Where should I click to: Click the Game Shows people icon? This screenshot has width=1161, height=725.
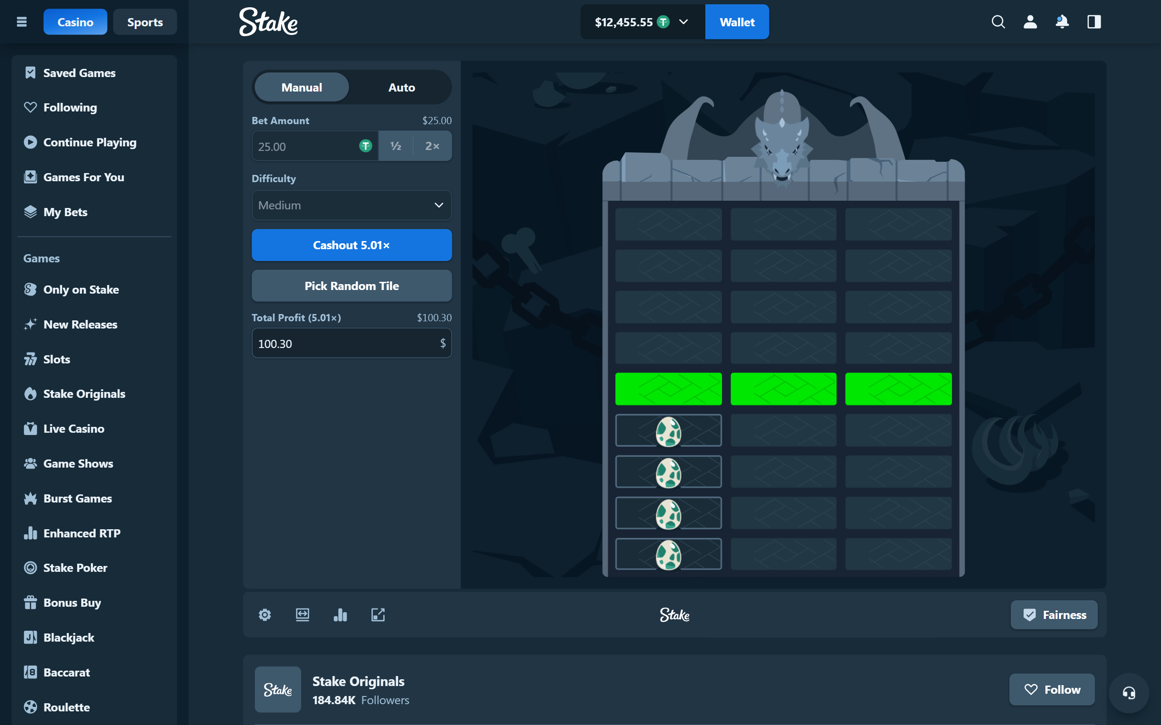30,464
